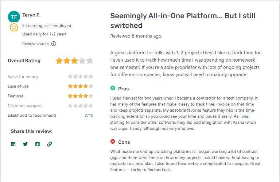Click the 7/10 likelihood to recommend score
The height and width of the screenshot is (182, 280).
click(89, 115)
